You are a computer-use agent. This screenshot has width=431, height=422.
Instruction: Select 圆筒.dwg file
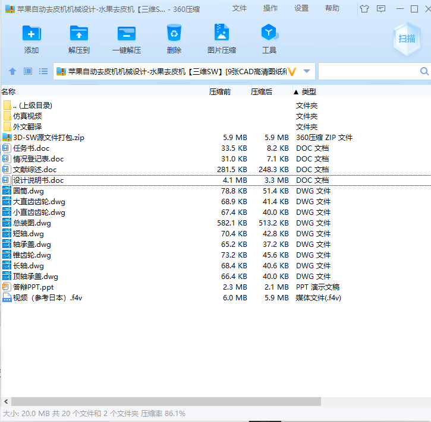tap(29, 191)
